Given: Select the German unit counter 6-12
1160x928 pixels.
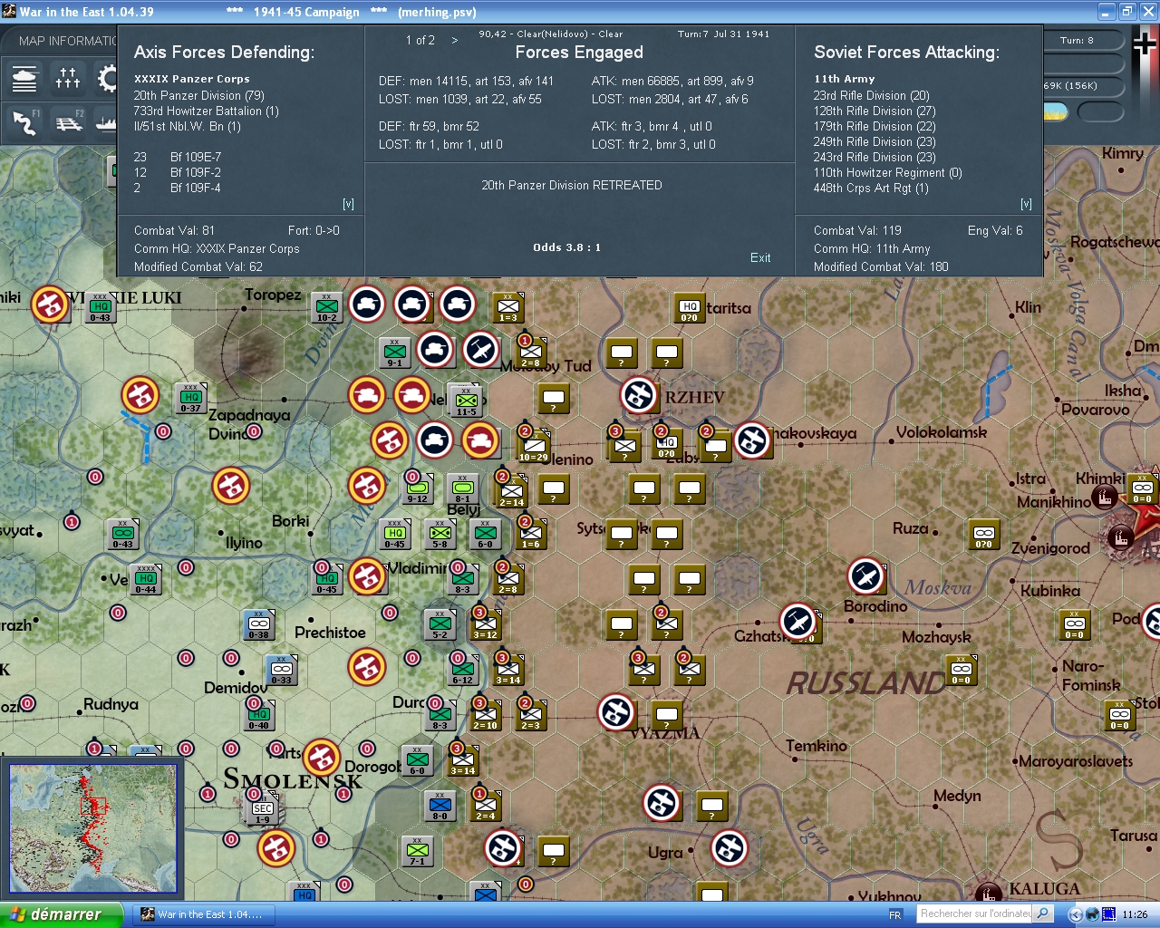Looking at the screenshot, I should tap(462, 670).
